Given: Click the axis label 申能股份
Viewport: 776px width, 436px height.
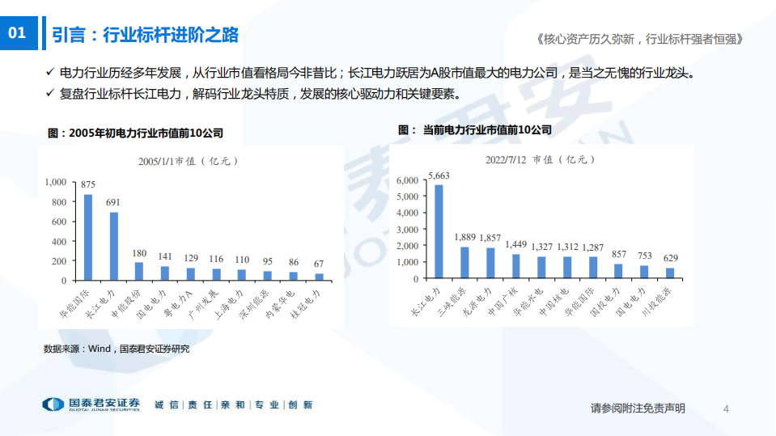Looking at the screenshot, I should [x=125, y=303].
